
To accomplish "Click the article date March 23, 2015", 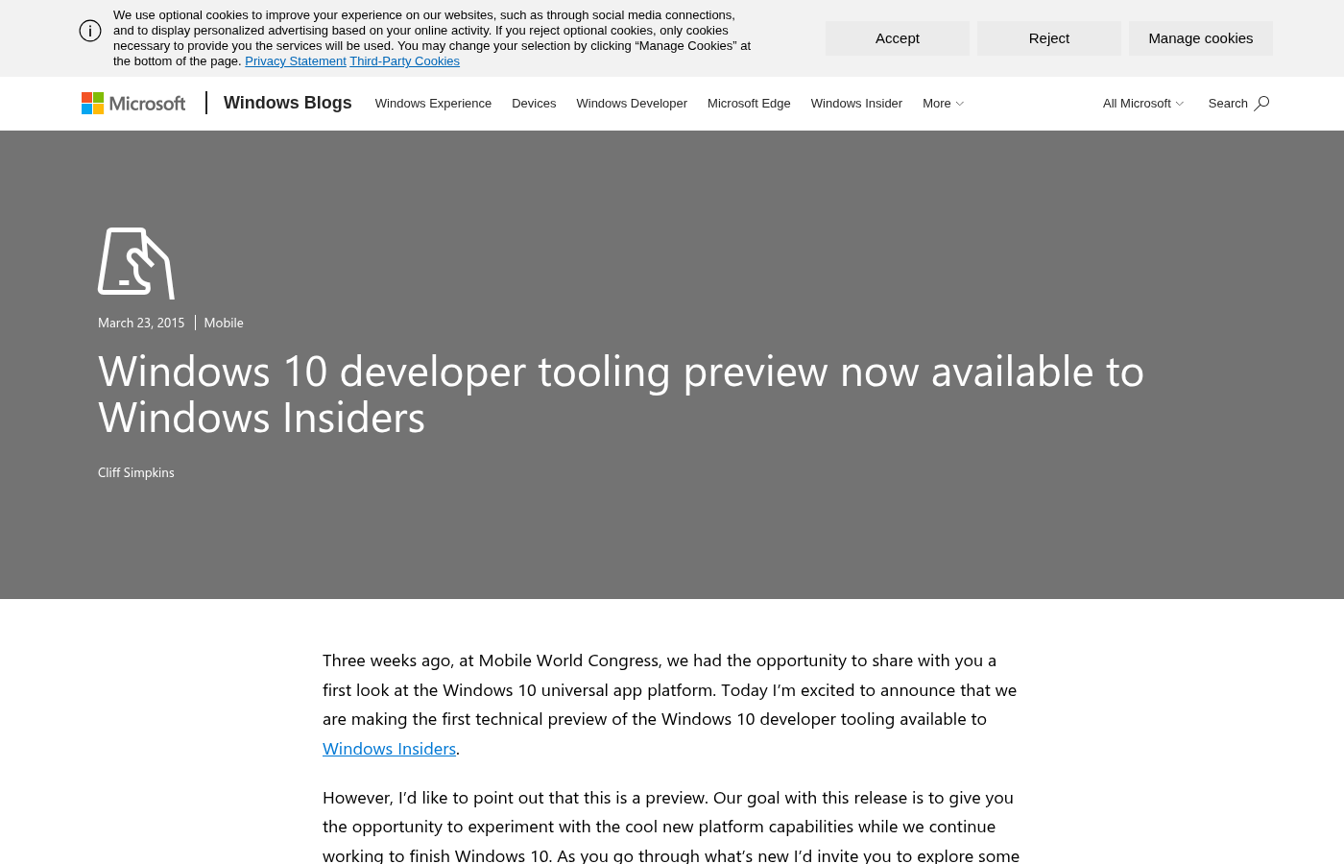I will 141,323.
